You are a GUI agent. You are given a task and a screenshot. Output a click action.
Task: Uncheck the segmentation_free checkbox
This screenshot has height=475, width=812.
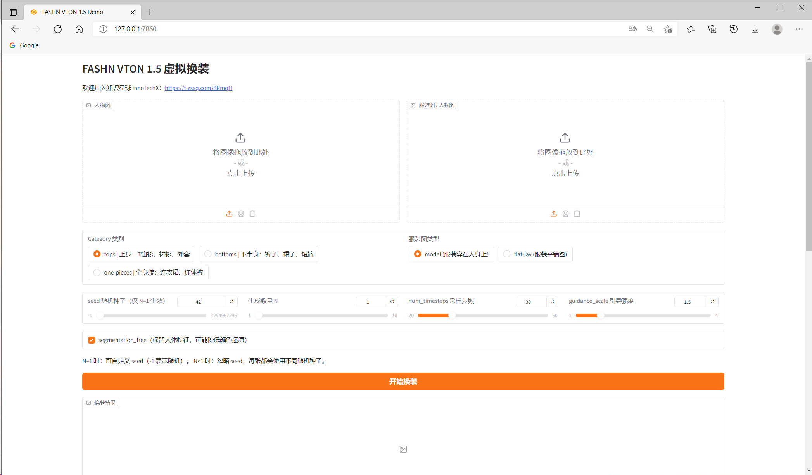(92, 340)
